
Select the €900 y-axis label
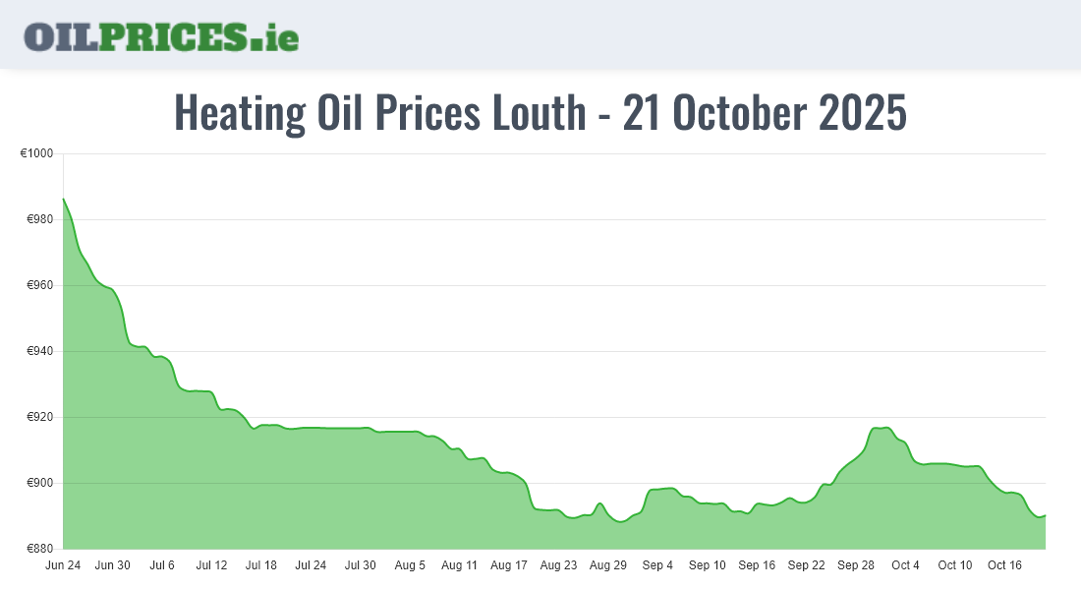click(39, 484)
